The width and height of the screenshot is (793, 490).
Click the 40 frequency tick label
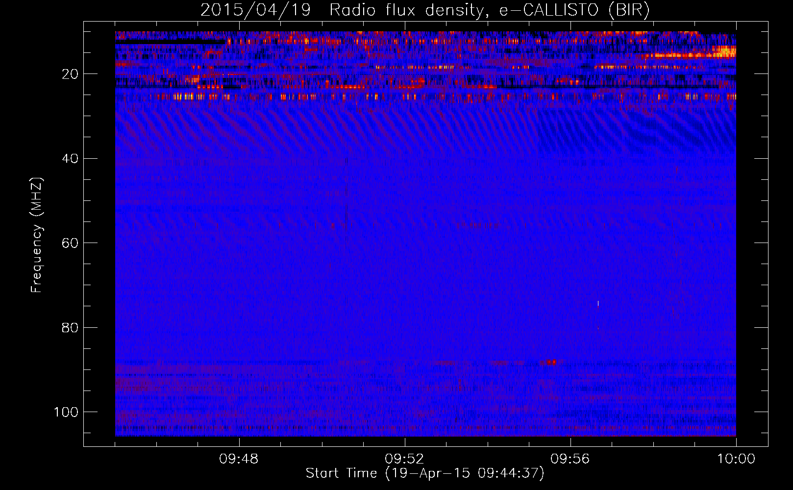point(70,158)
